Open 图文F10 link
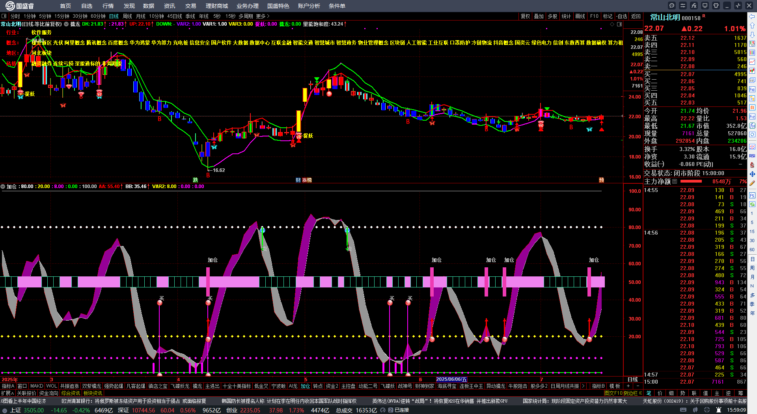The height and width of the screenshot is (414, 757). [x=613, y=393]
